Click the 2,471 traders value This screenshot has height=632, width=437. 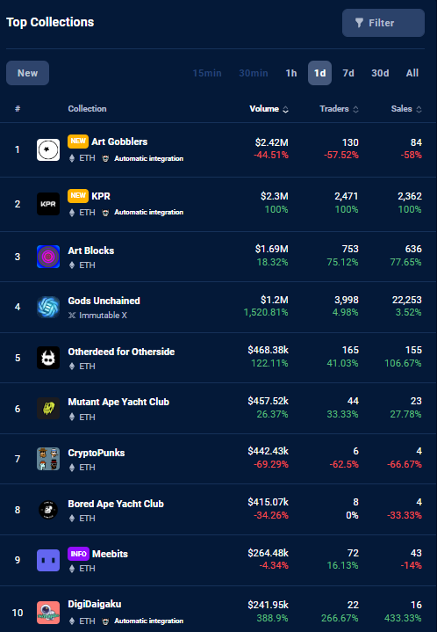346,196
